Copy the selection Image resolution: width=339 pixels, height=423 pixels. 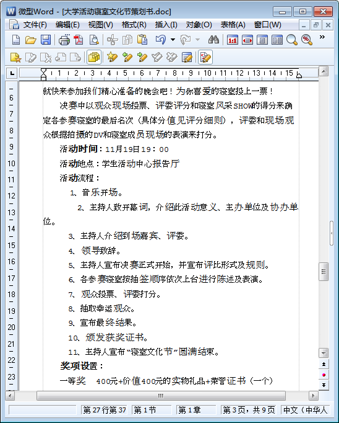127,40
